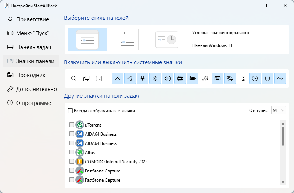Screen dimensions: 294x193
Task: Check the µTorrent checkbox
Action: (x=72, y=124)
